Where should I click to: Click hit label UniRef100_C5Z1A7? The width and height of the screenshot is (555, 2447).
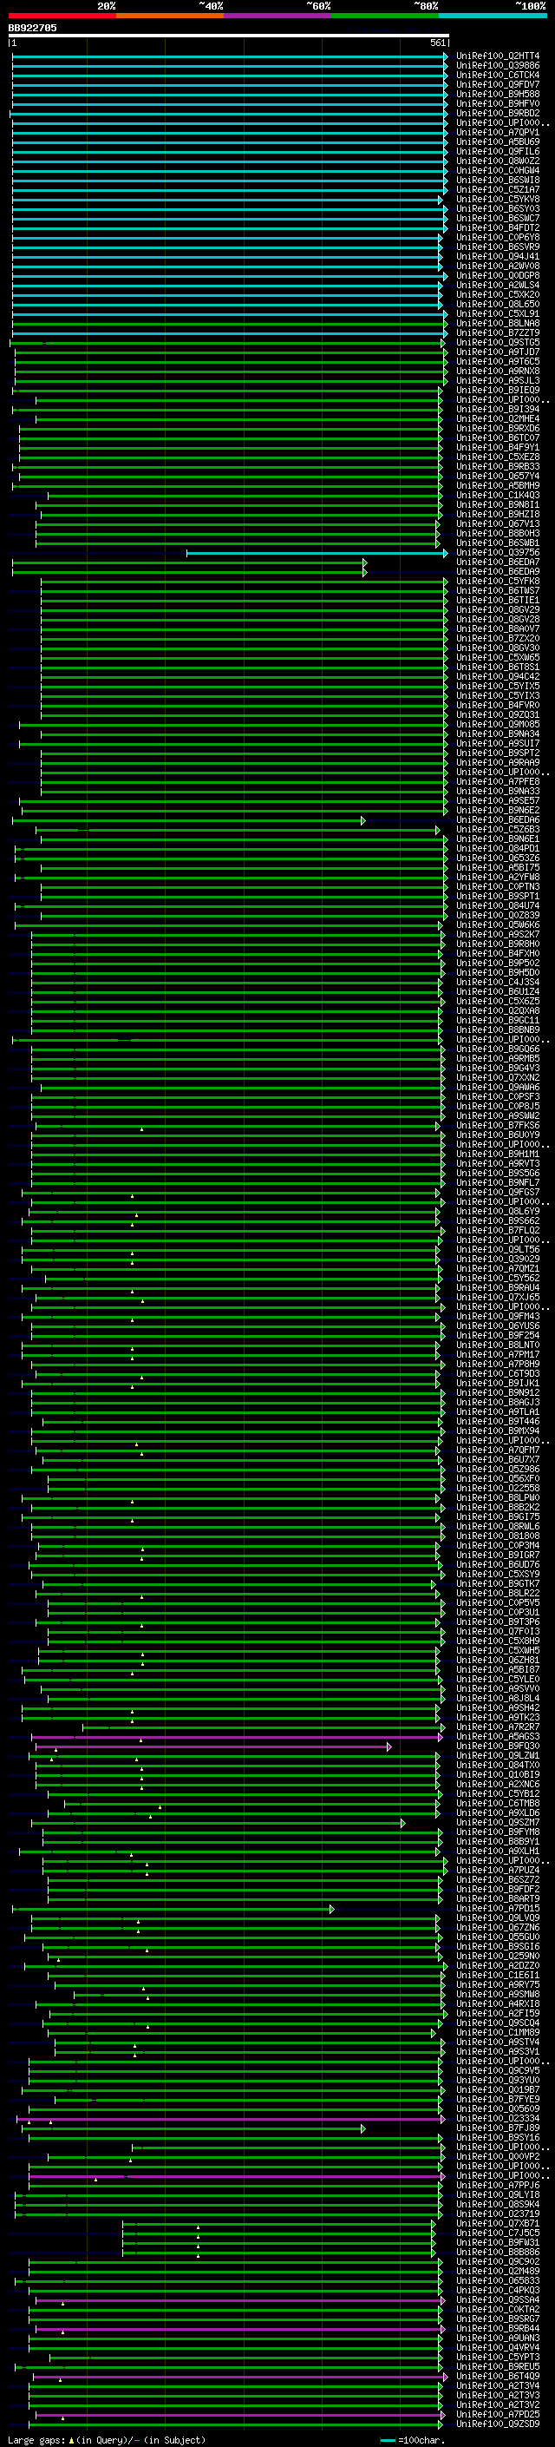[x=497, y=190]
